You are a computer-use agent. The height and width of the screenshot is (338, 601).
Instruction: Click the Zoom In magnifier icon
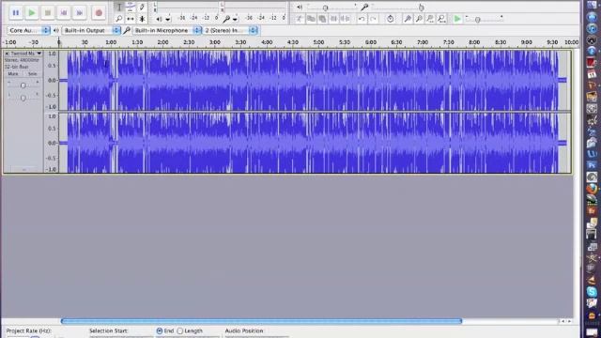pos(408,19)
